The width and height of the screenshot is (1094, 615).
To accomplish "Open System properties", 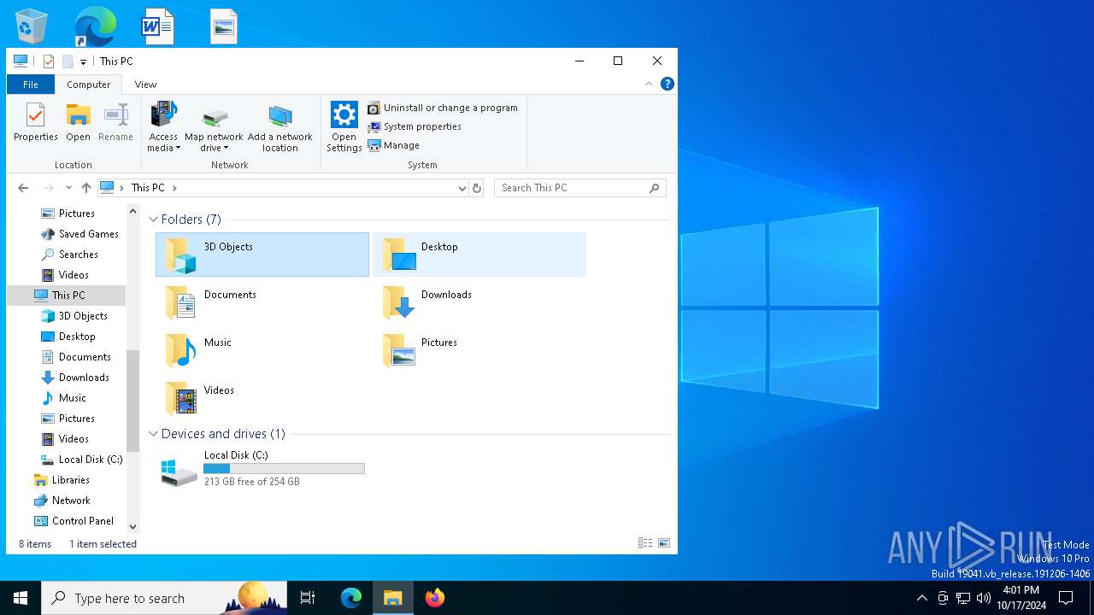I will coord(415,126).
